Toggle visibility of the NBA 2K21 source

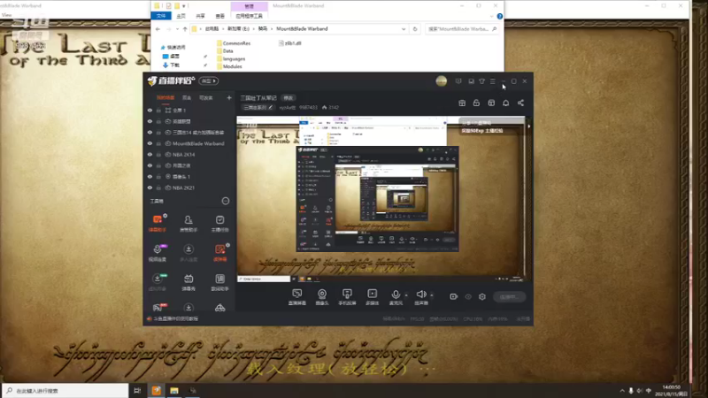[x=150, y=188]
